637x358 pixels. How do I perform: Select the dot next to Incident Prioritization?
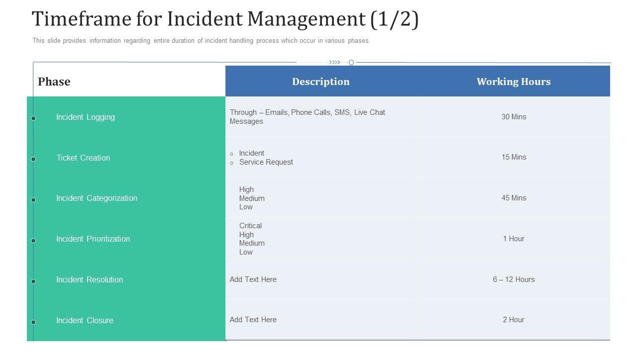[33, 241]
